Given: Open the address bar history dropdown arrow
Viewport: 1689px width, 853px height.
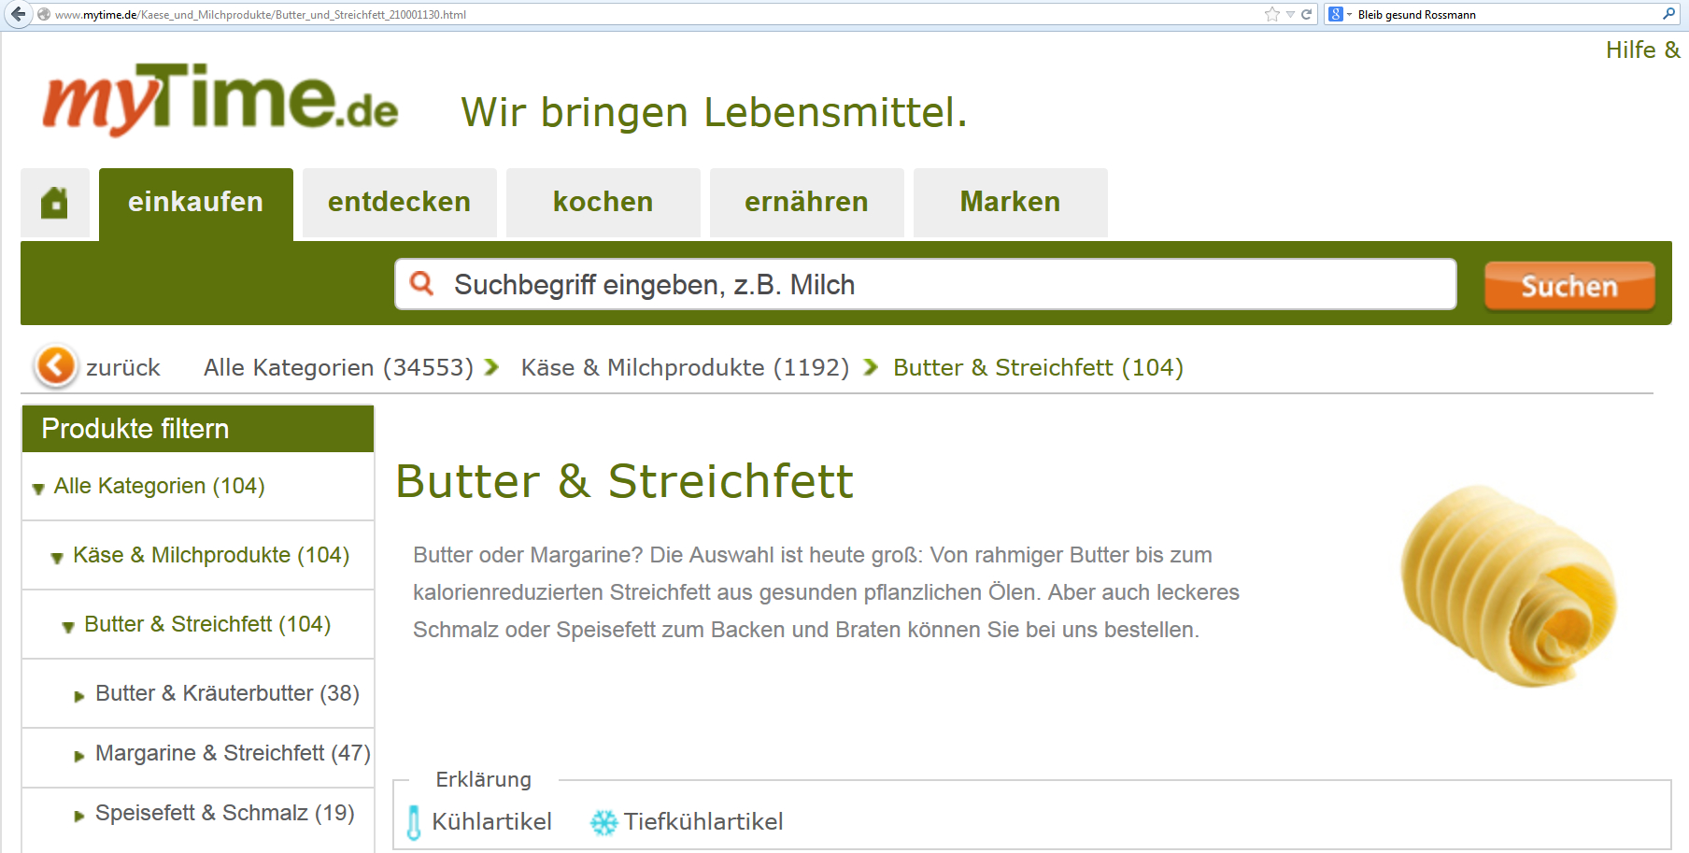Looking at the screenshot, I should tap(1290, 14).
